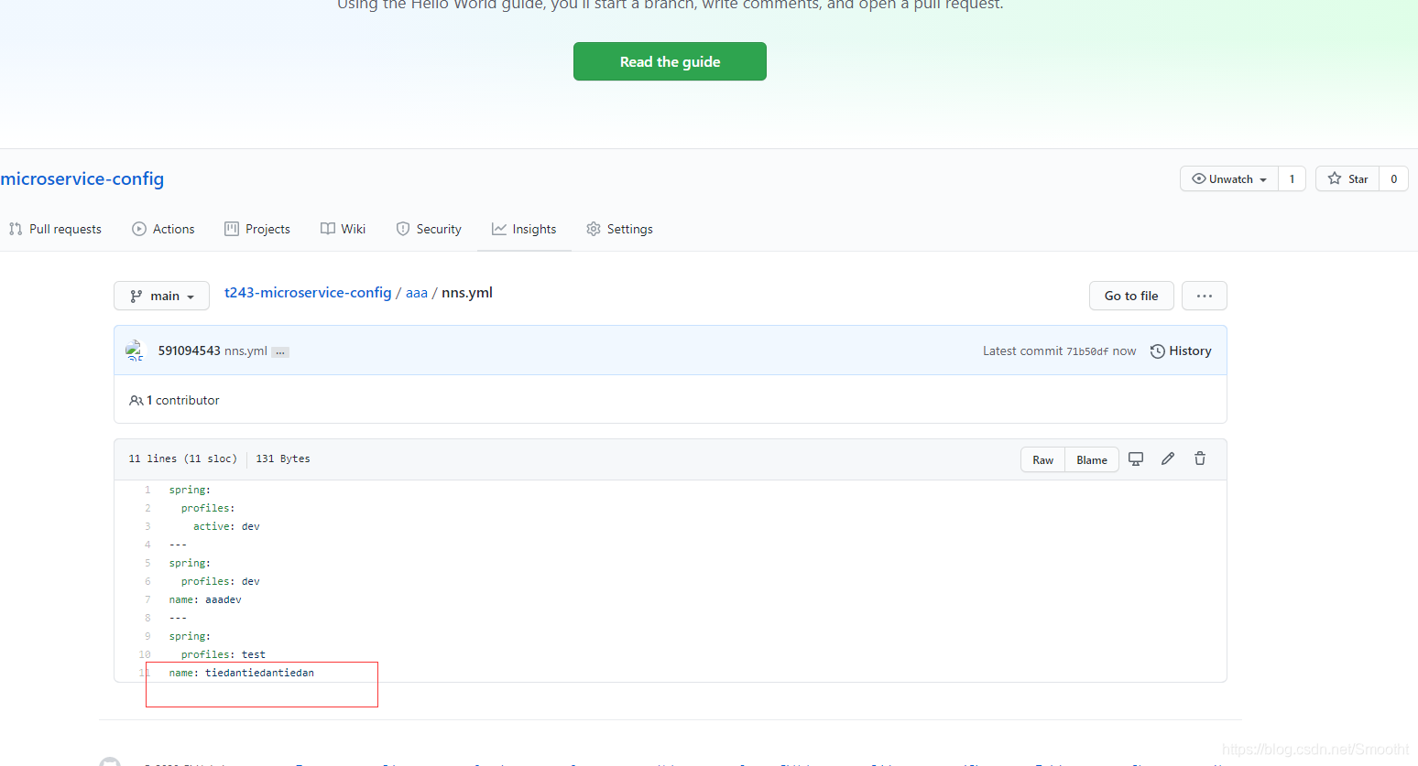
Task: Delete this file with trash icon
Action: [1200, 459]
